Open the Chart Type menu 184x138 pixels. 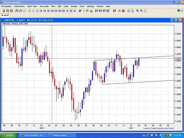pos(32,6)
